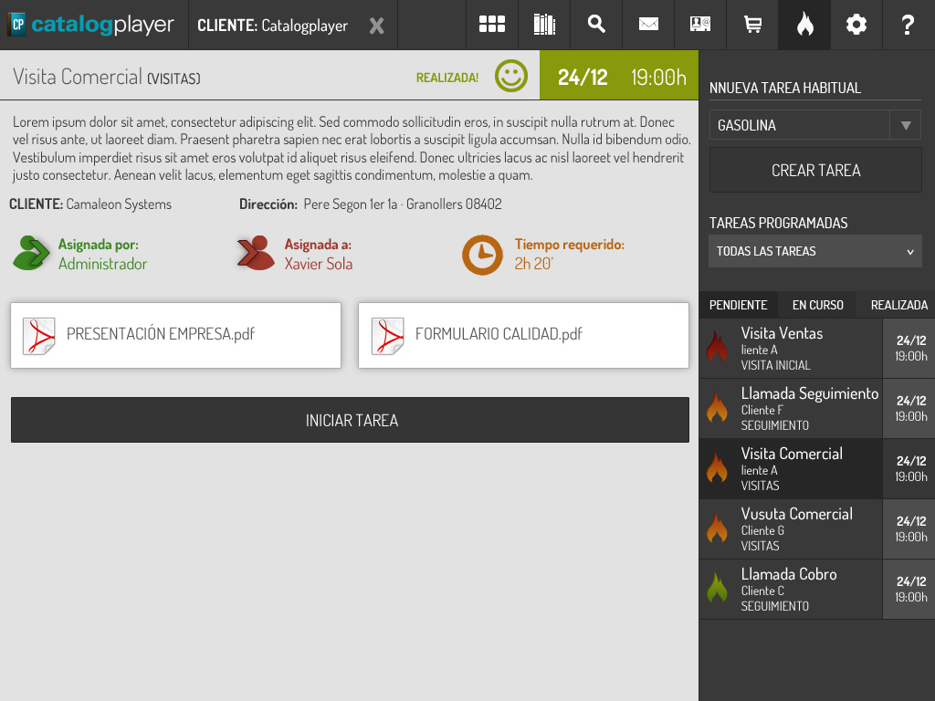Click the REALIZADA! status text
Image resolution: width=935 pixels, height=701 pixels.
pos(447,78)
